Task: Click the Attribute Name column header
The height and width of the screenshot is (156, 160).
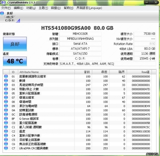Action: 46,72
